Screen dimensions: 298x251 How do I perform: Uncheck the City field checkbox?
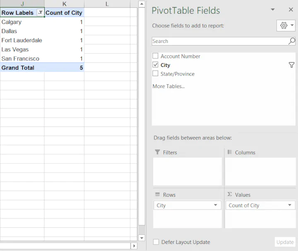click(x=156, y=65)
